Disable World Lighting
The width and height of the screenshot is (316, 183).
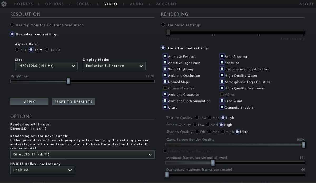(x=165, y=69)
